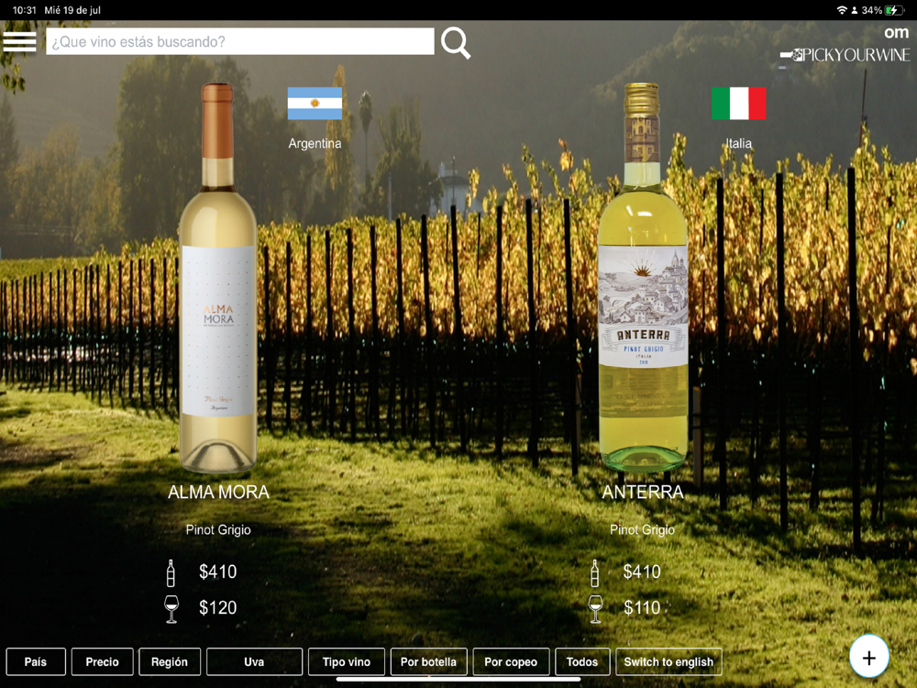Click Anterra's $410 bottle price

pos(642,571)
